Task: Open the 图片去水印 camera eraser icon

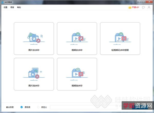Action: coord(34,39)
